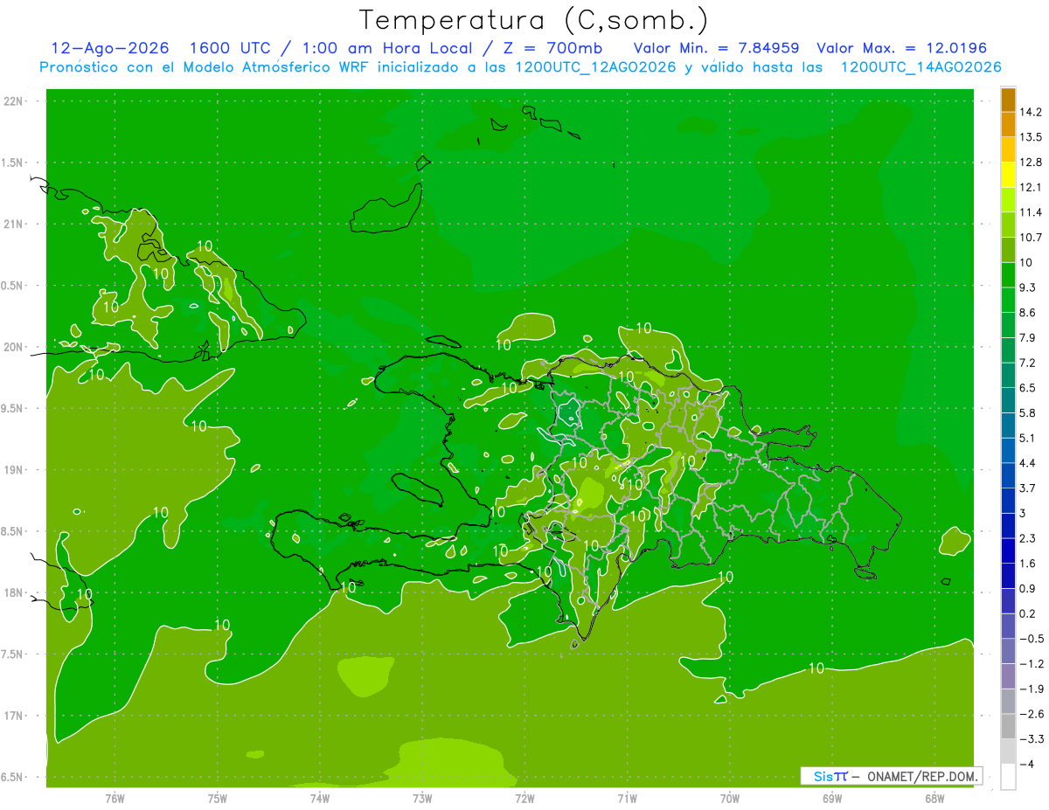The height and width of the screenshot is (810, 1049).
Task: Pick the yellow swatch between 12.1 and 12.8
Action: 1008,175
